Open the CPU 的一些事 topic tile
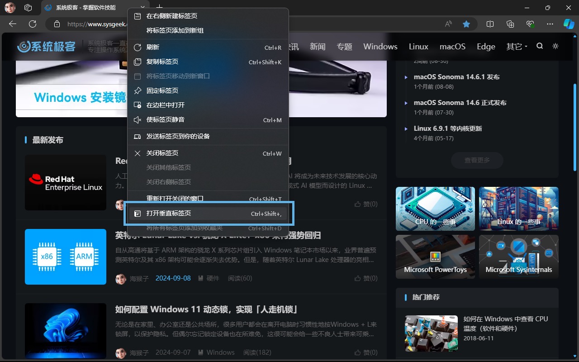Screen dimensions: 579x362 coord(435,209)
